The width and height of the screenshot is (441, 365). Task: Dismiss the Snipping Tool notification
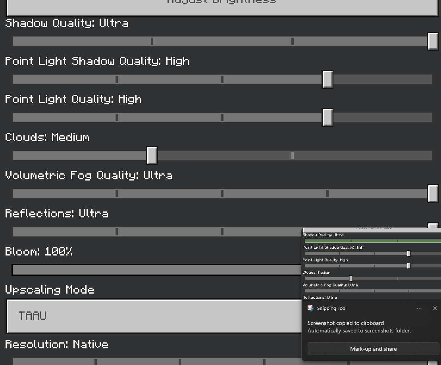pos(435,308)
